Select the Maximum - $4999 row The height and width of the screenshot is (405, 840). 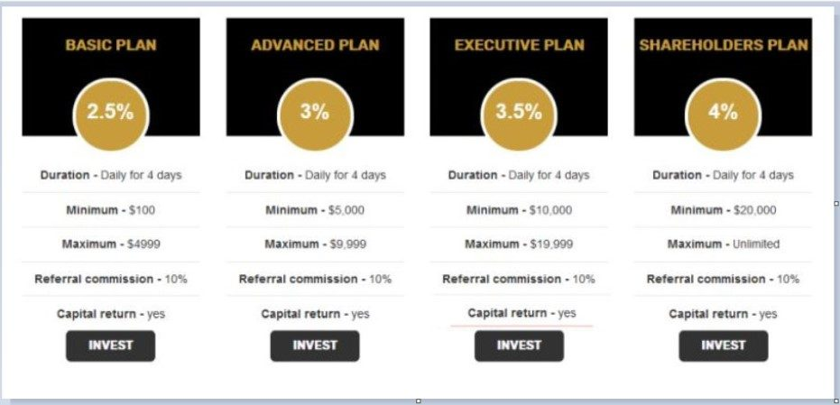click(x=110, y=244)
